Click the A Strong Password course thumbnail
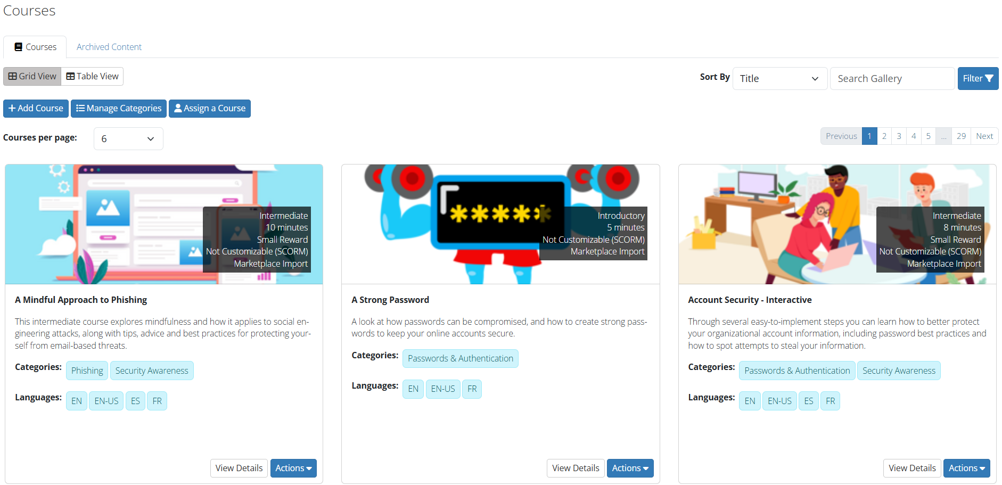The image size is (1002, 485). [x=500, y=224]
